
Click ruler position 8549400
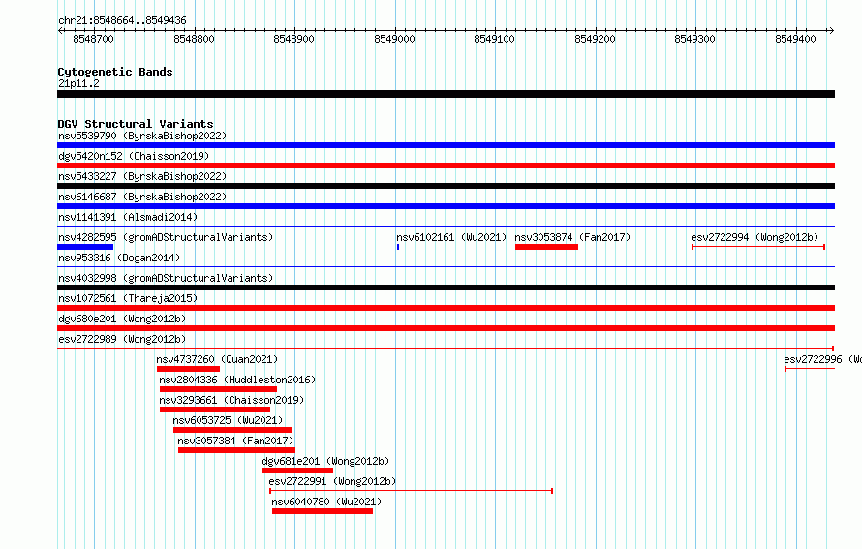[x=796, y=39]
